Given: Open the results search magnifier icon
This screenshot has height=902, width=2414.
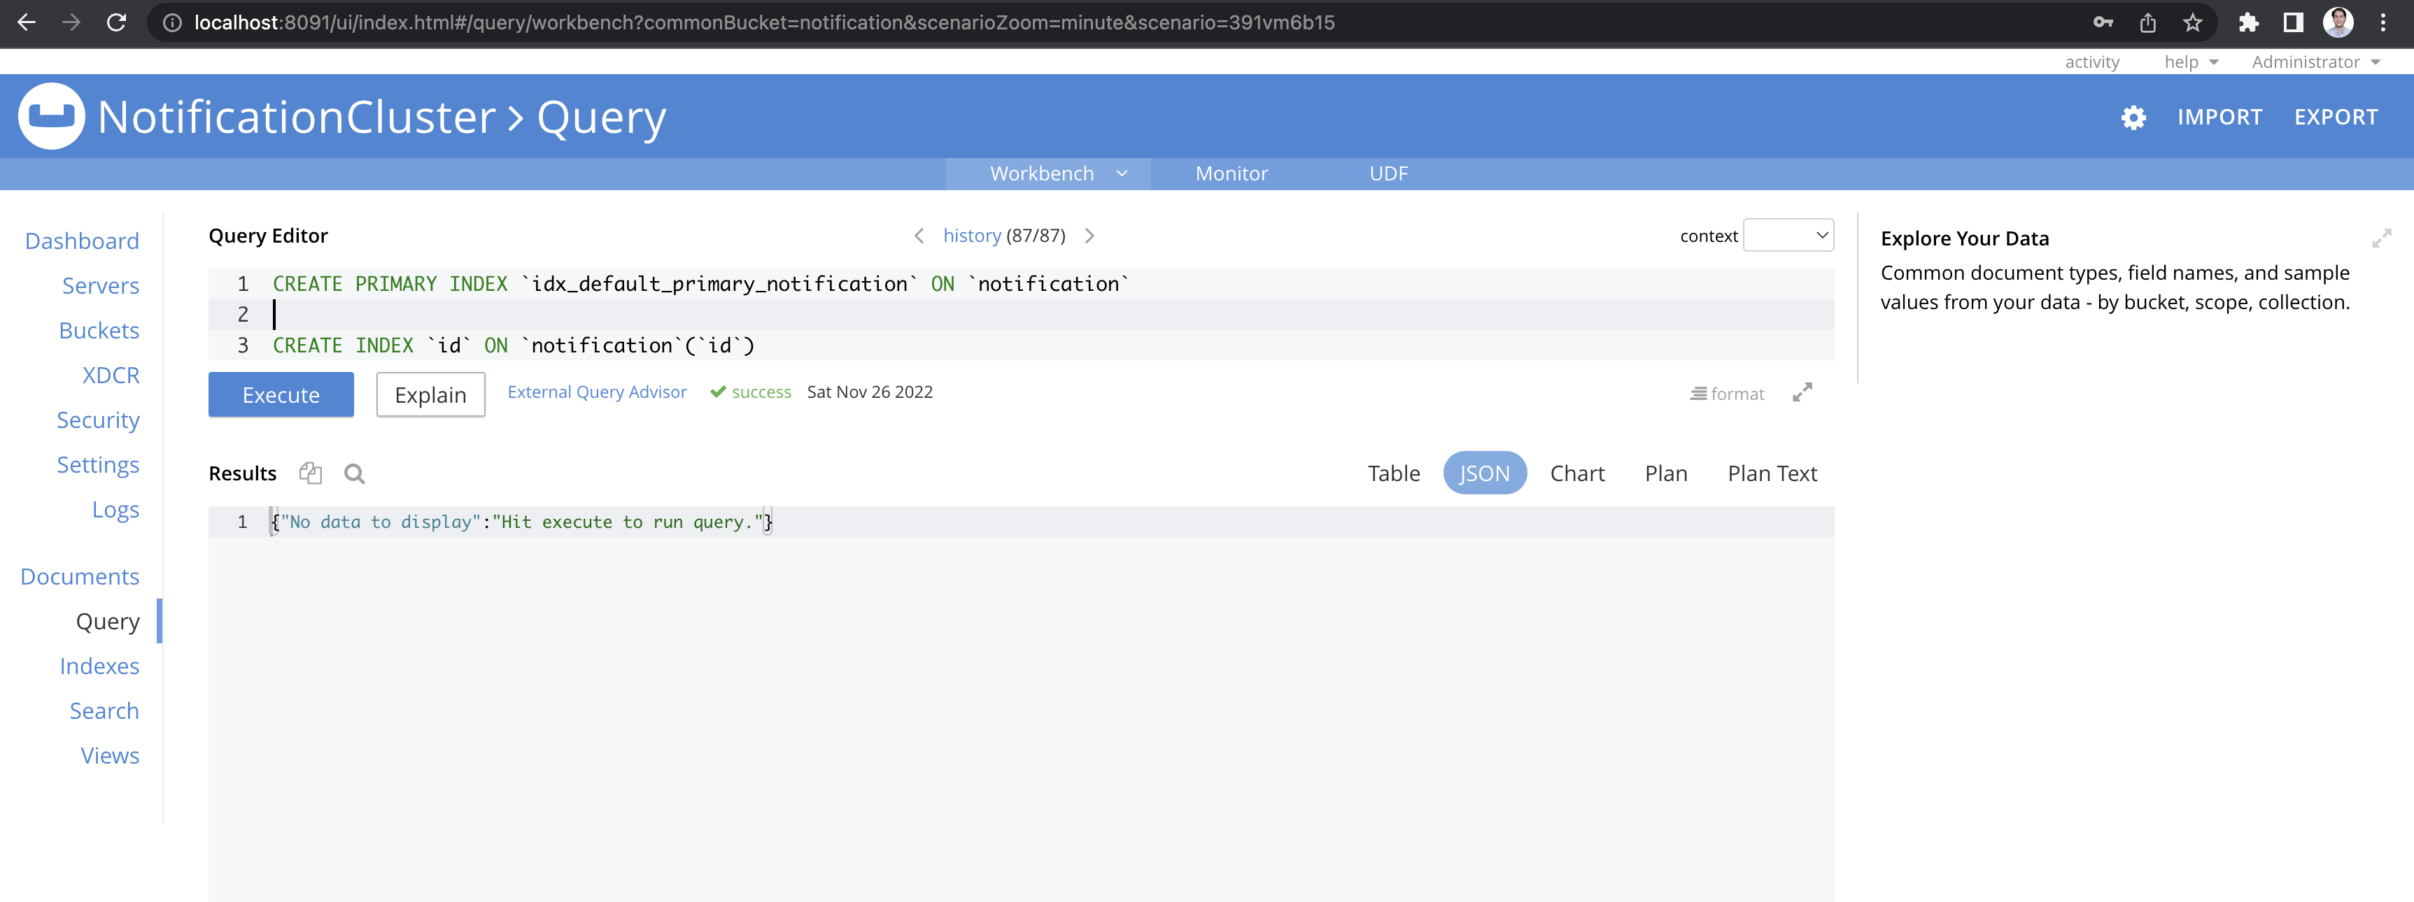Looking at the screenshot, I should tap(354, 473).
